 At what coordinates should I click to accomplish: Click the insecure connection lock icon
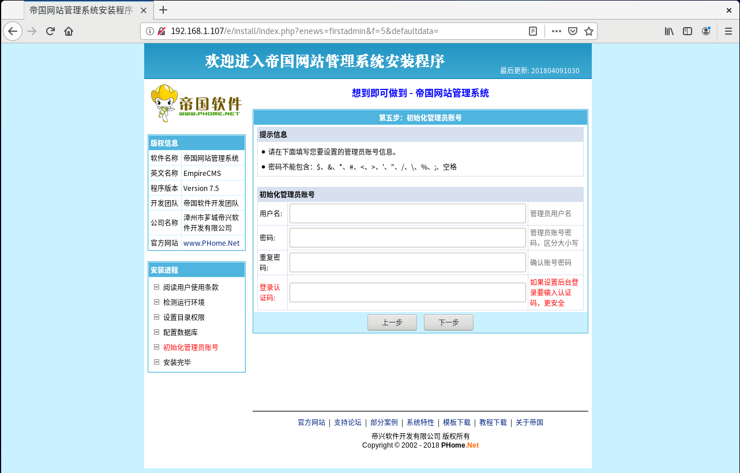[x=161, y=31]
